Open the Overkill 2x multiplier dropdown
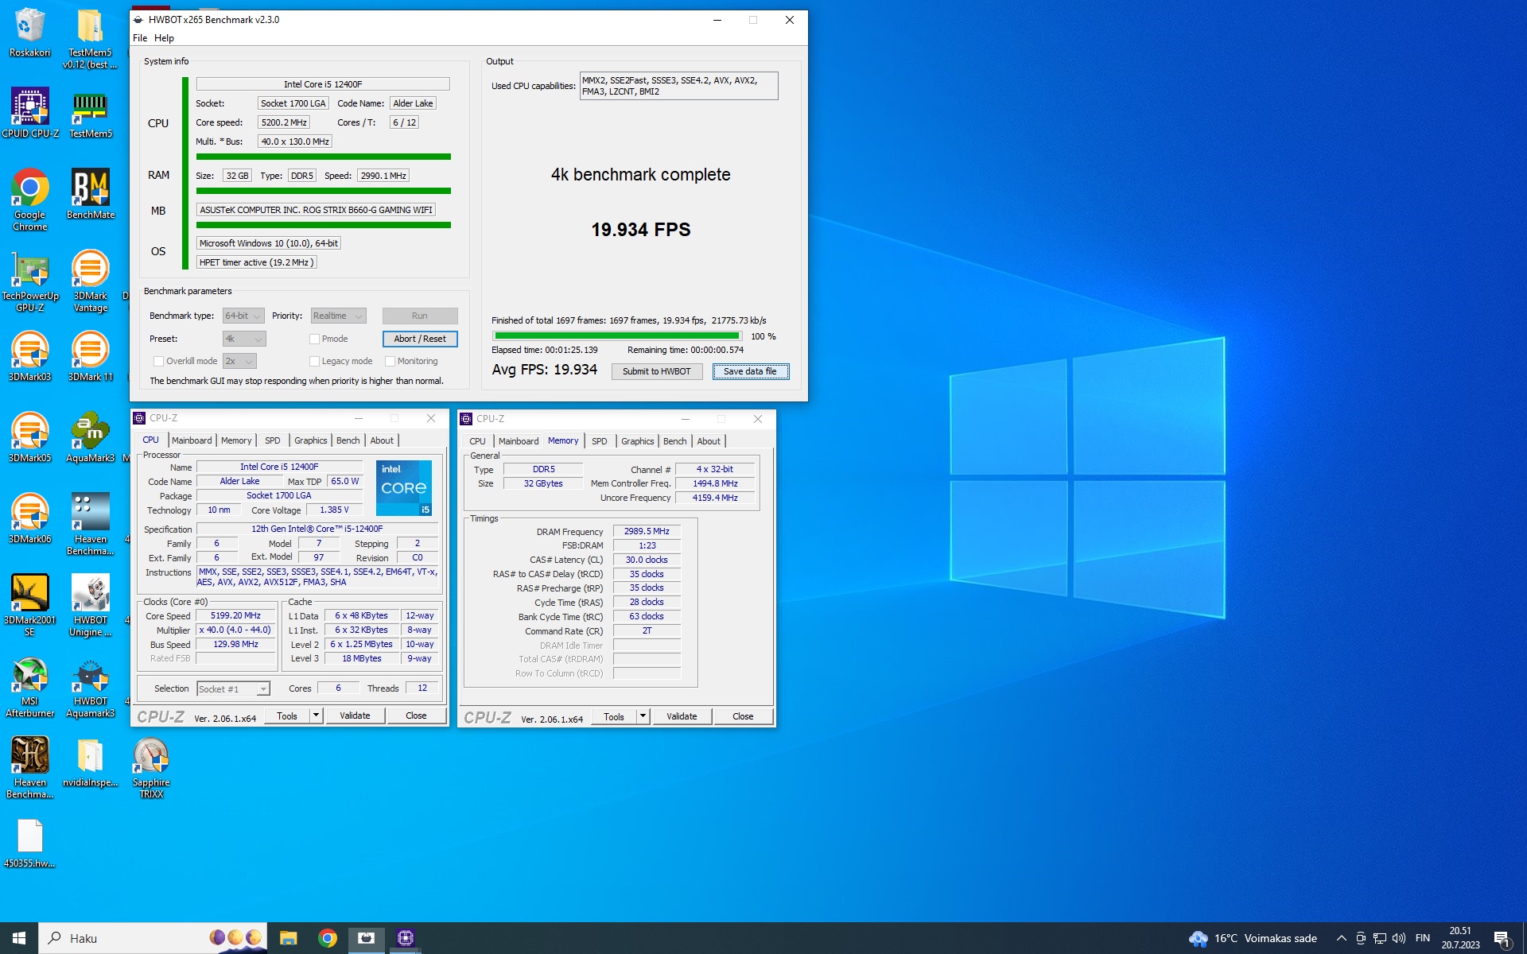Image resolution: width=1527 pixels, height=954 pixels. 239,361
